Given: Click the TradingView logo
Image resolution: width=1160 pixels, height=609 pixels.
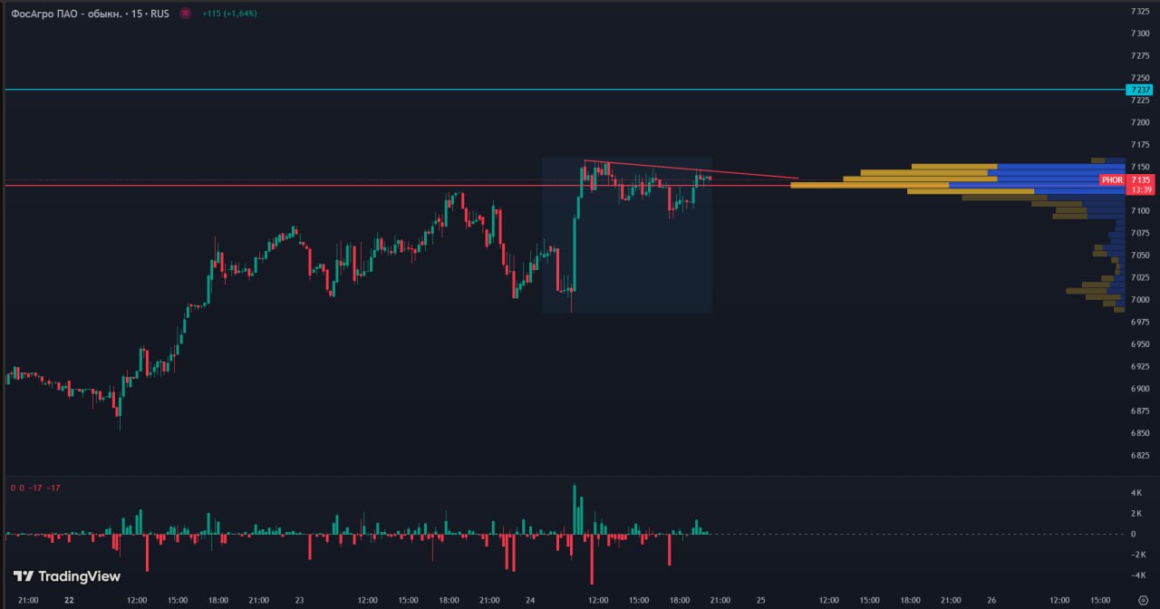Looking at the screenshot, I should click(67, 576).
